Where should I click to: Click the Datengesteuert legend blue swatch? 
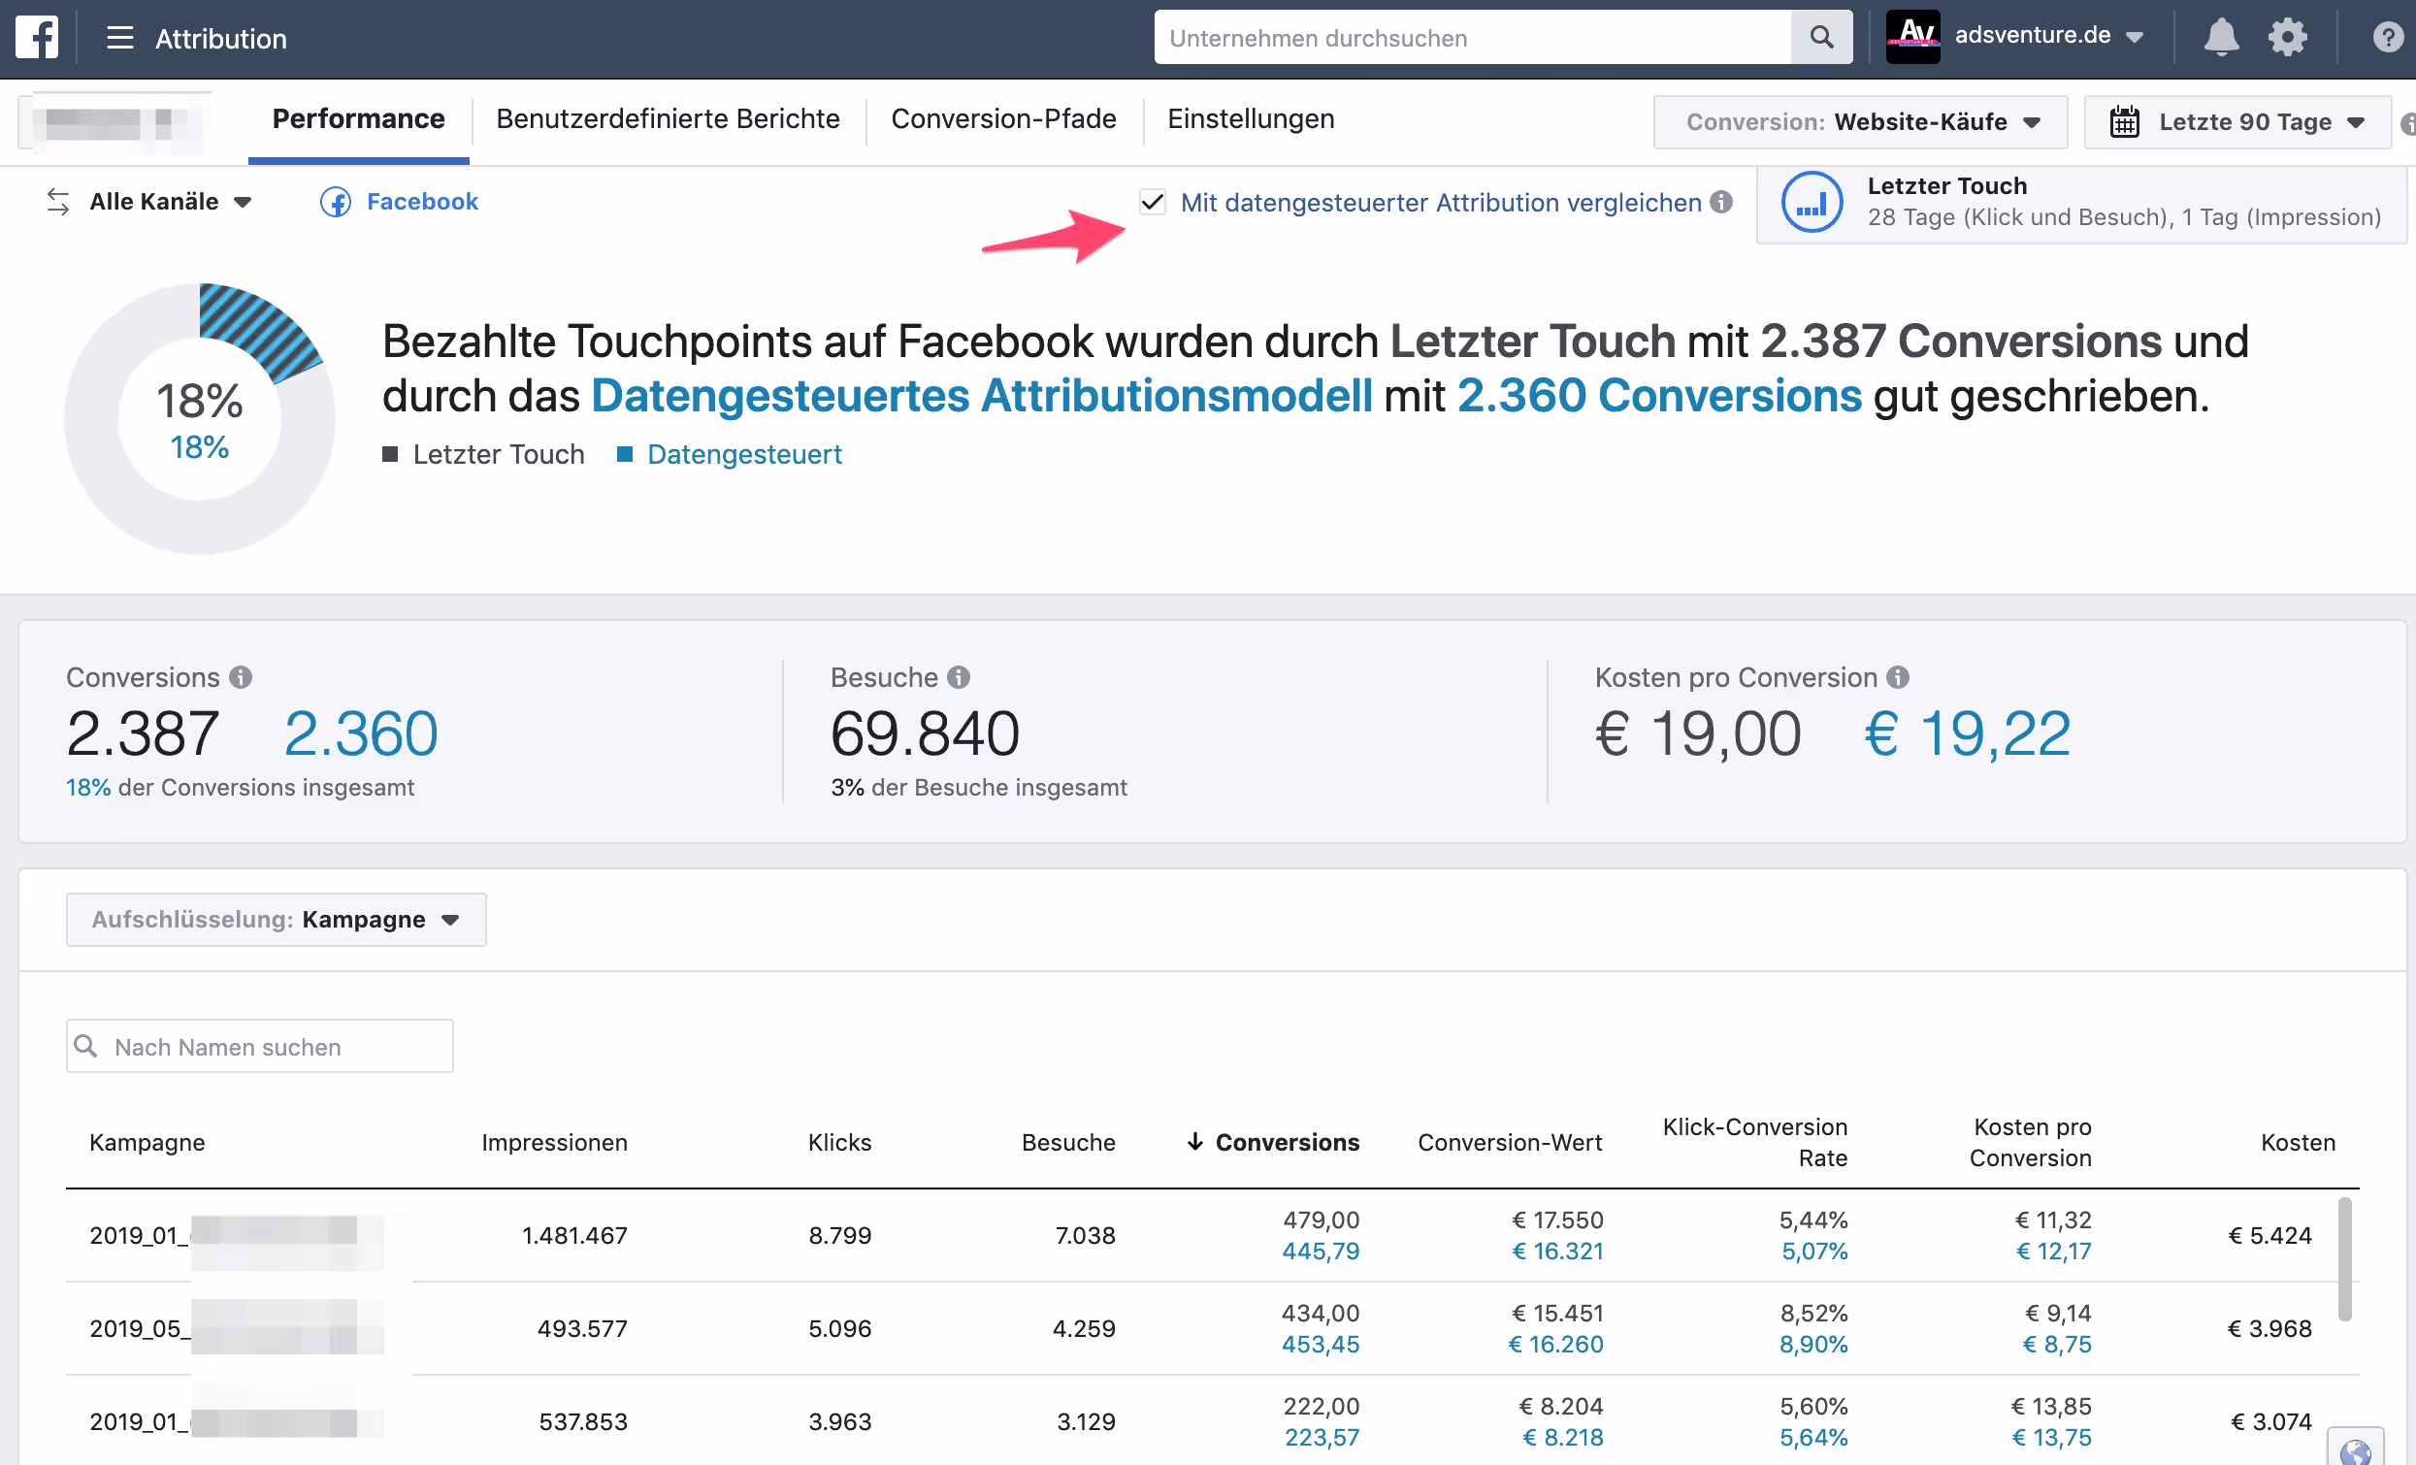[x=624, y=454]
